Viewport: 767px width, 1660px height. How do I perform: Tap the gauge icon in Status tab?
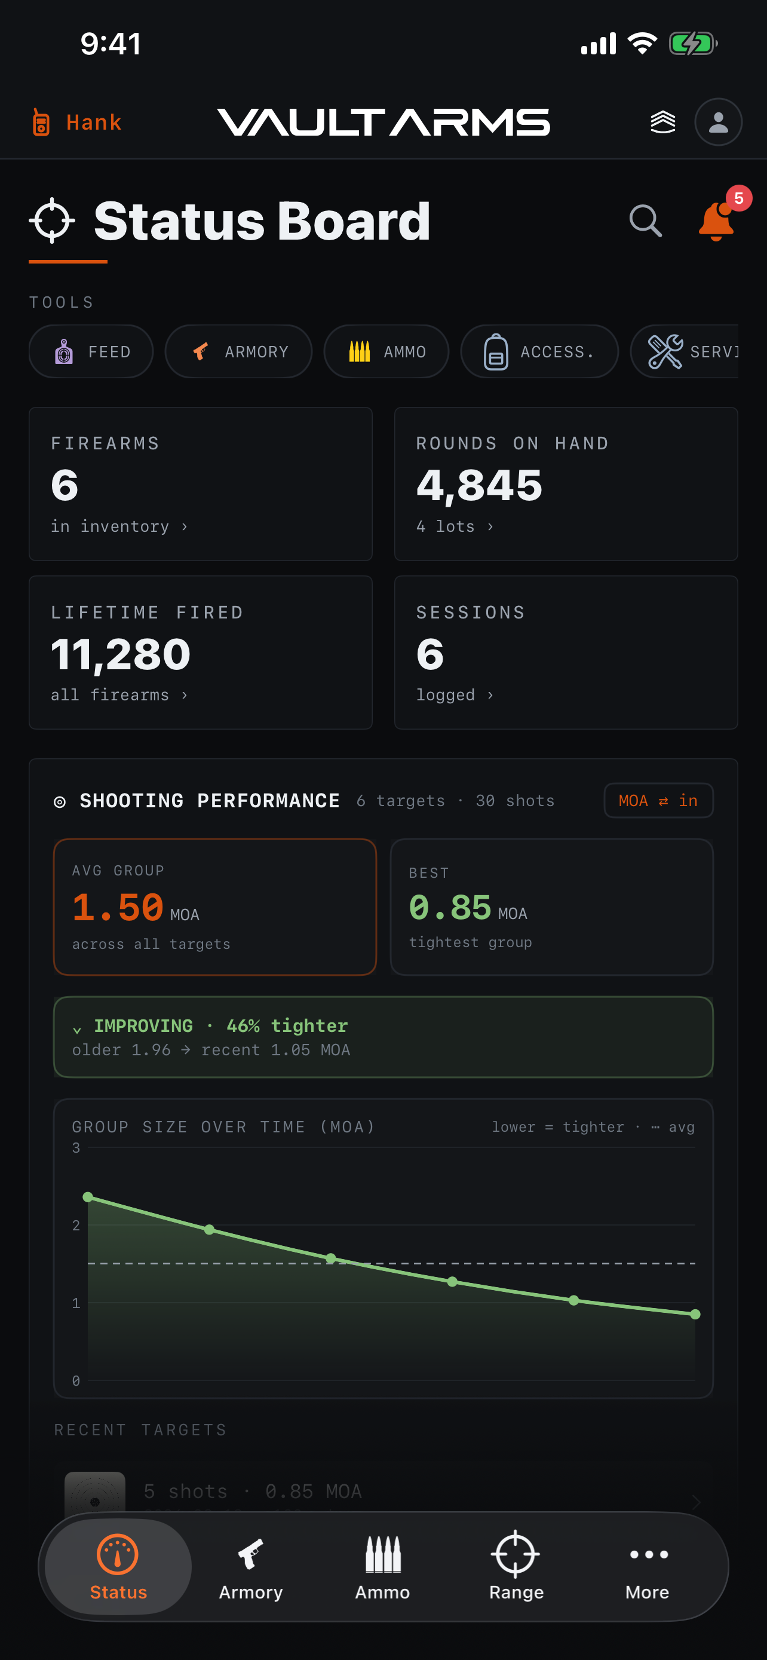(x=118, y=1554)
